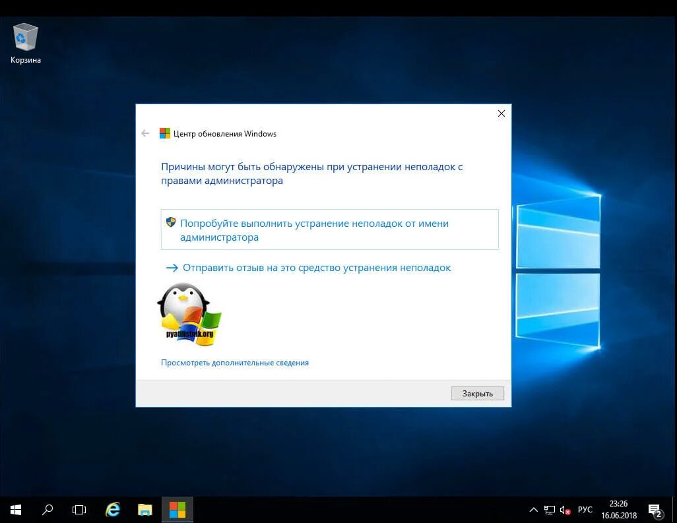677x523 pixels.
Task: Click the back arrow in the troubleshooter
Action: tap(145, 133)
